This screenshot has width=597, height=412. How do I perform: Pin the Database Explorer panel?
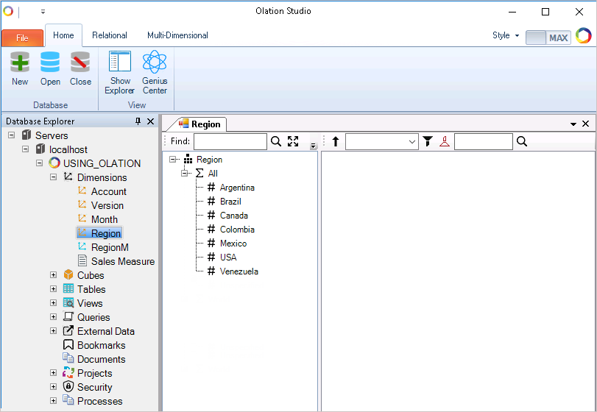tap(138, 121)
